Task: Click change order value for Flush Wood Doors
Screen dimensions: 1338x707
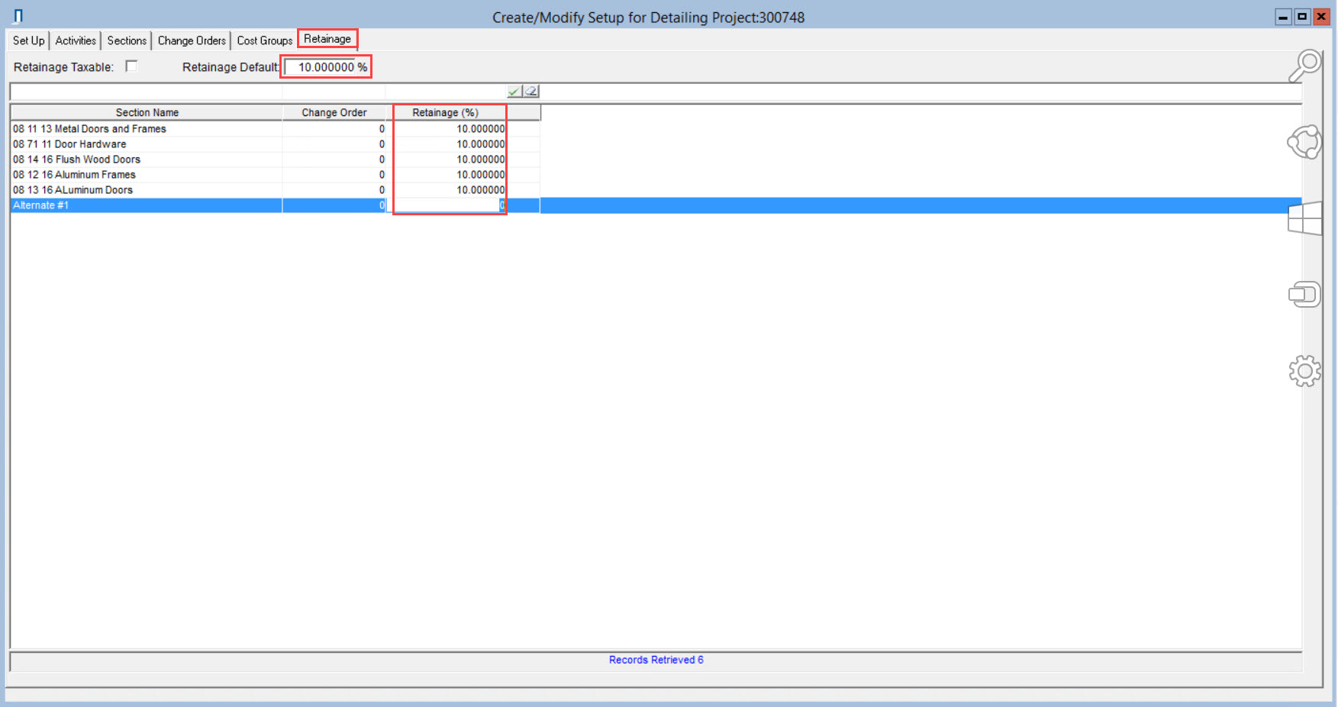Action: [334, 160]
